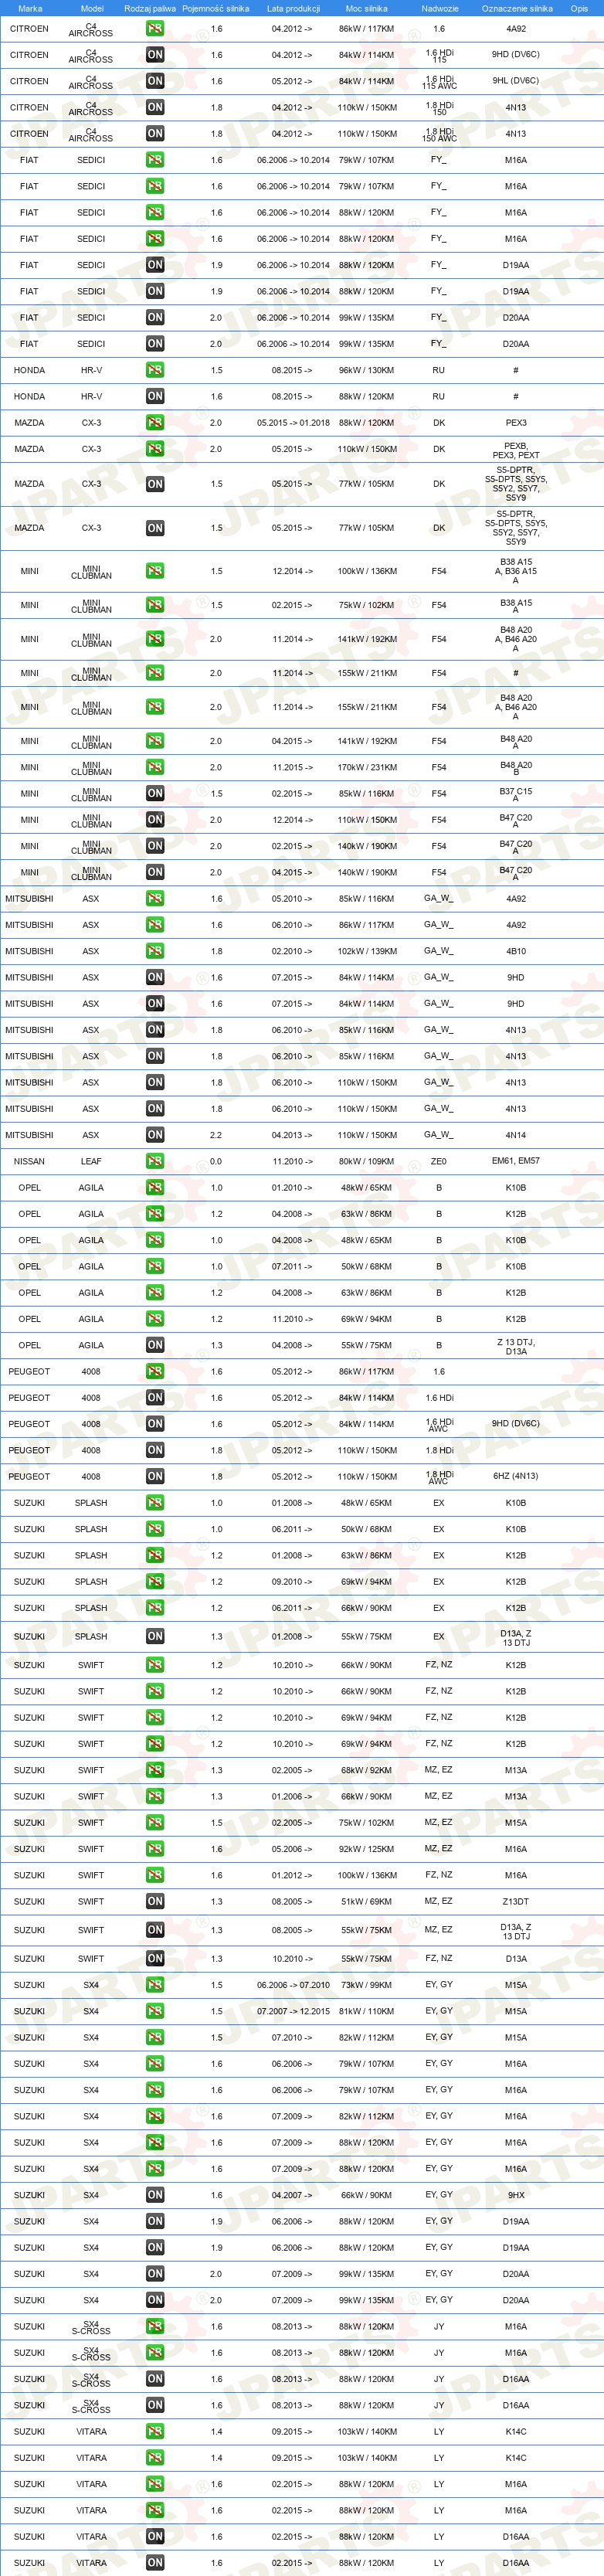Click petrol icon for Mitsubishi ASX 4B10
Image resolution: width=604 pixels, height=2576 pixels.
(155, 951)
